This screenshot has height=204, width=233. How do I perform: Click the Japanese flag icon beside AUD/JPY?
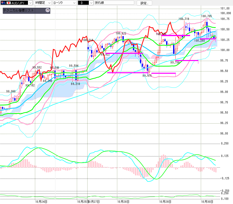[9, 3]
